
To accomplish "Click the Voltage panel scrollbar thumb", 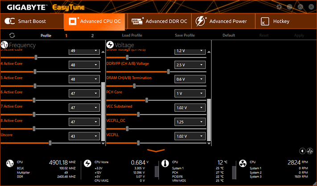I will tap(209, 120).
